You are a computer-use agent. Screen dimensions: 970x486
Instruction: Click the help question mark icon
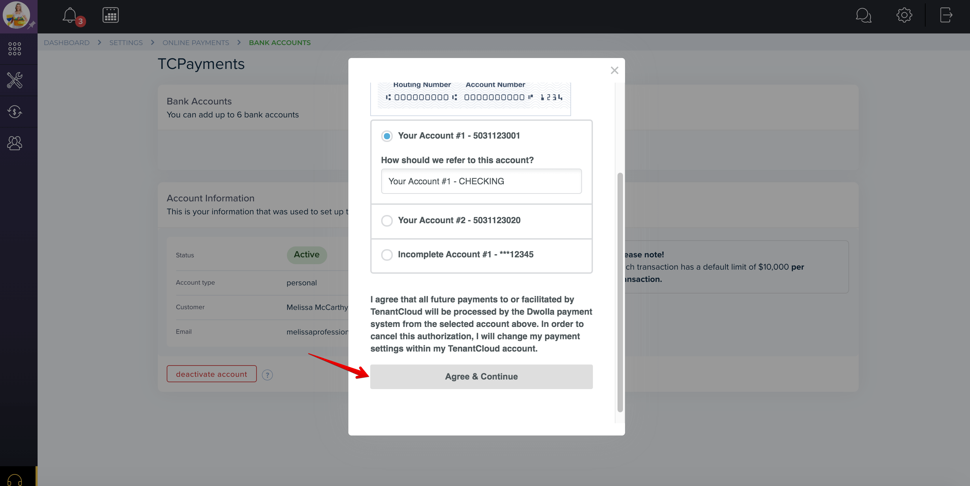(x=267, y=375)
